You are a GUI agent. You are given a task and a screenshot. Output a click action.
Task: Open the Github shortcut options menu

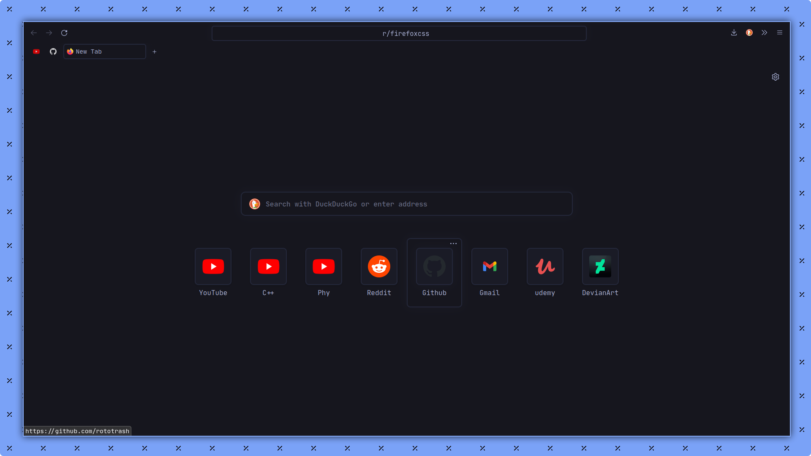point(453,244)
